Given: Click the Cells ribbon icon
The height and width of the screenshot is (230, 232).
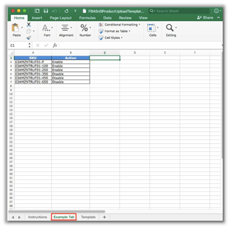Looking at the screenshot, I should coord(151,28).
